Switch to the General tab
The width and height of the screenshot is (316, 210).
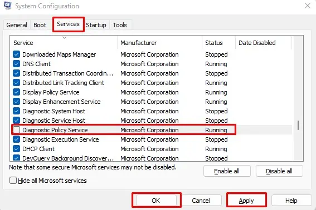point(17,25)
